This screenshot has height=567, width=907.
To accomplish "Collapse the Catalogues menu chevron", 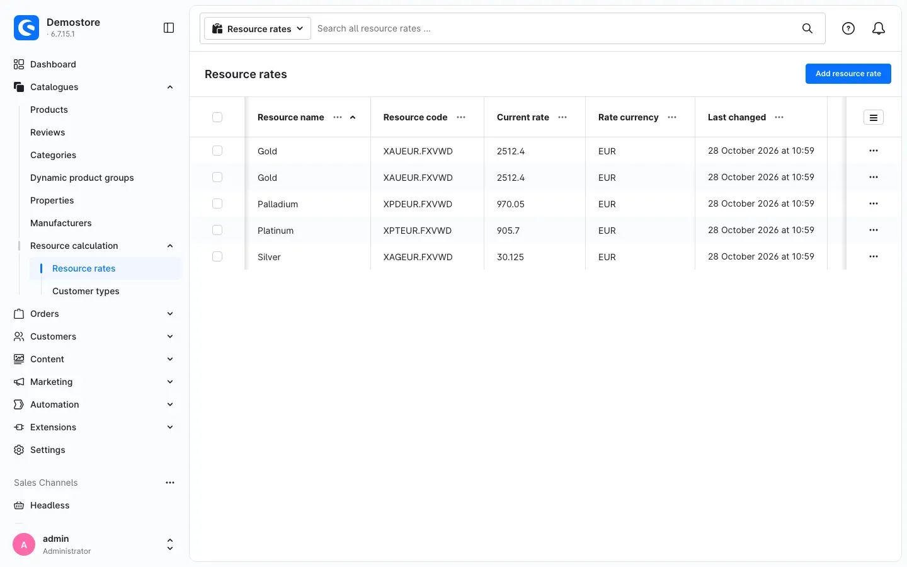I will pos(170,87).
